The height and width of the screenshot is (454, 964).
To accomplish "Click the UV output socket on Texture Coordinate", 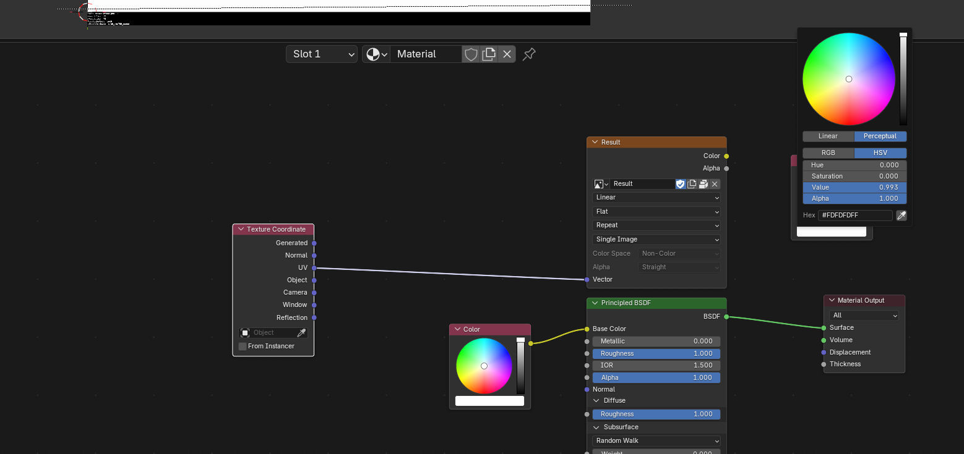I will tap(314, 268).
